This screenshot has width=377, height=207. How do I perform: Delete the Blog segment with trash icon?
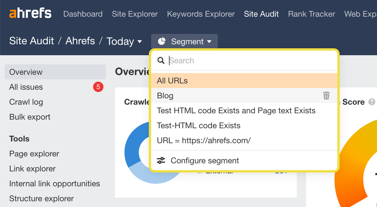tap(326, 95)
